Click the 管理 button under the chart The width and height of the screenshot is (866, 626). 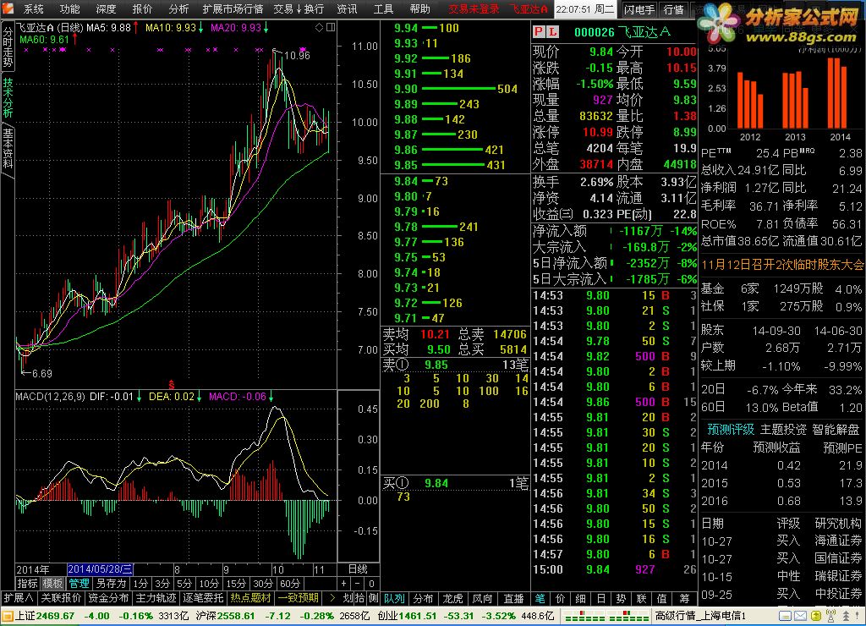coord(79,584)
